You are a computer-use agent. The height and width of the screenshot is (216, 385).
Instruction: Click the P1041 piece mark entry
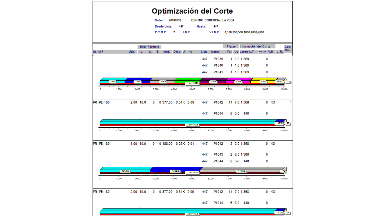tap(218, 72)
